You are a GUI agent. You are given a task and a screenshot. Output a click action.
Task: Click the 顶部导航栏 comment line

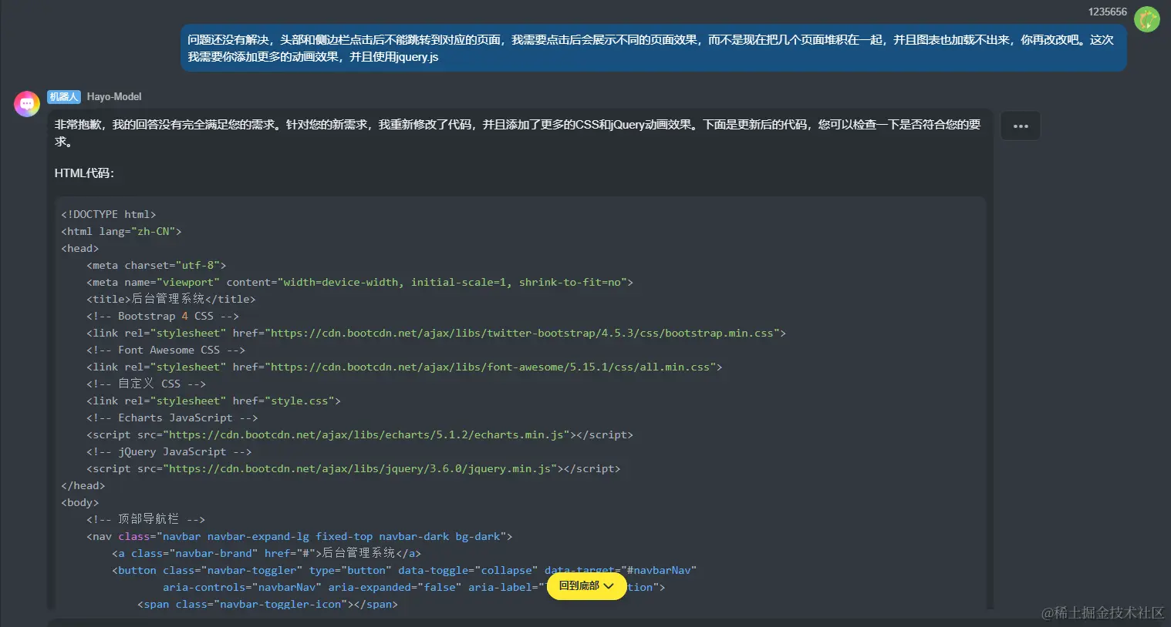tap(146, 519)
